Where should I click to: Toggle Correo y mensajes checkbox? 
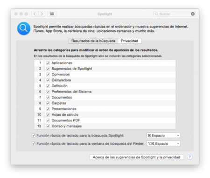48,126
